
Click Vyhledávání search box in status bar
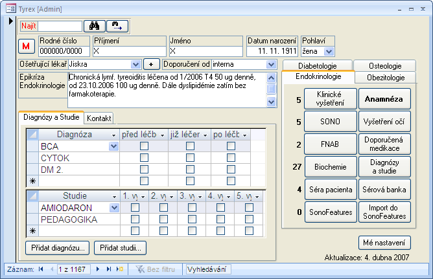[x=209, y=269]
